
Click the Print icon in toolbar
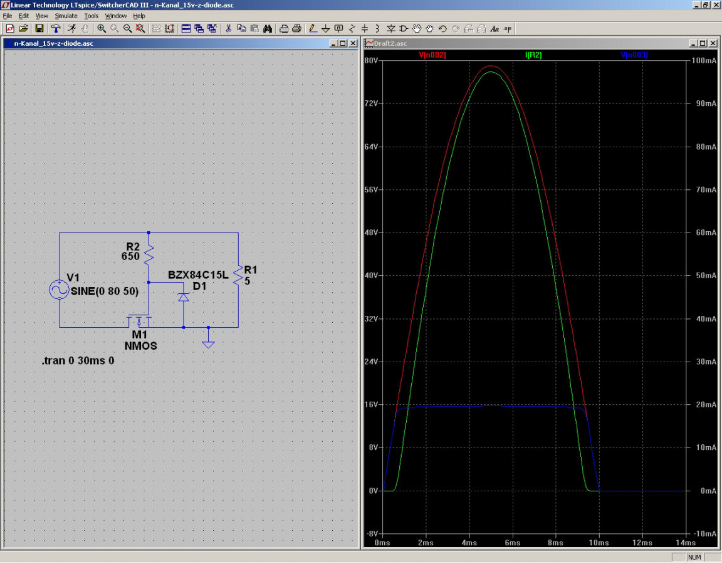click(x=296, y=29)
